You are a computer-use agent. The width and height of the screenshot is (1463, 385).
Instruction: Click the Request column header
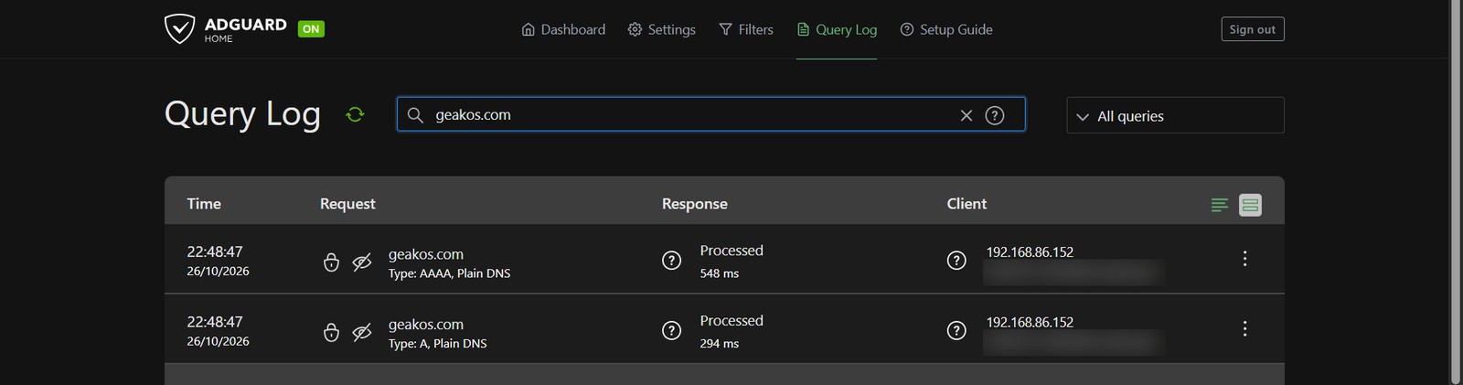point(347,204)
